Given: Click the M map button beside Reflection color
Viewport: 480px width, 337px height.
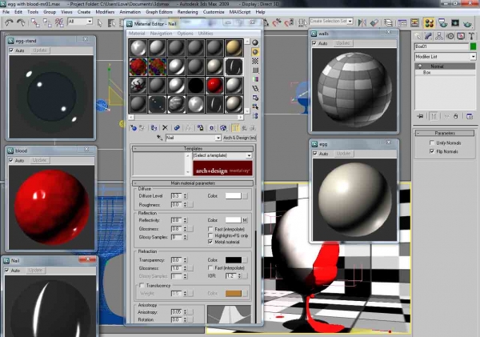Looking at the screenshot, I should click(x=245, y=220).
